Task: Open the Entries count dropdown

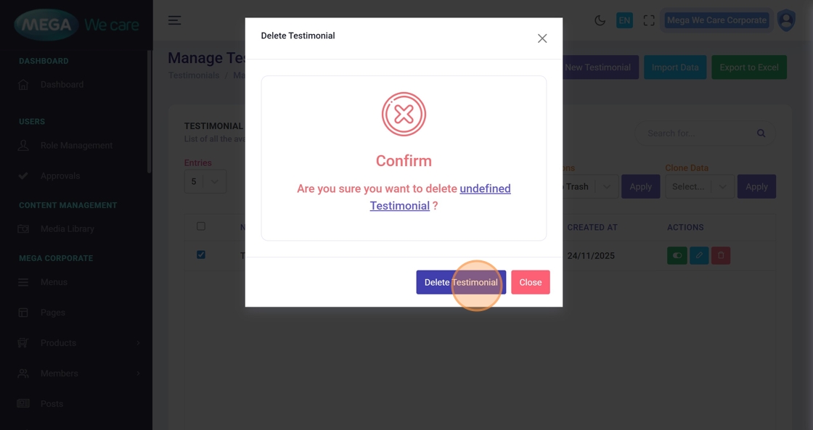Action: pos(205,181)
